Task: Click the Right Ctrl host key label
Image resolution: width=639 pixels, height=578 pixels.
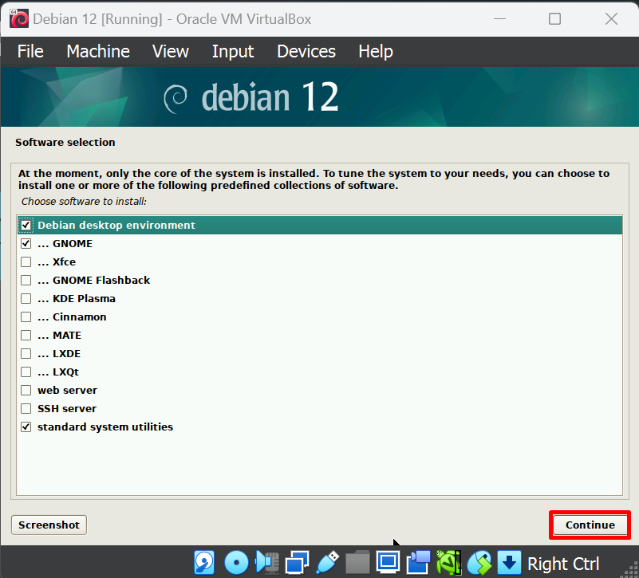Action: point(563,564)
